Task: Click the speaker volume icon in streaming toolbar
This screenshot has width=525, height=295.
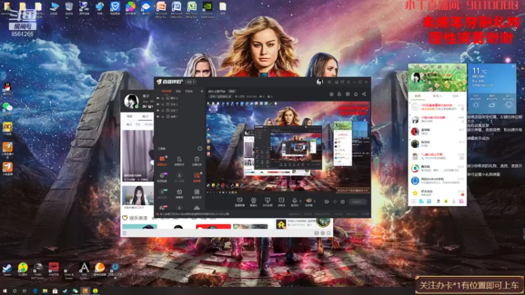Action: coord(308,201)
